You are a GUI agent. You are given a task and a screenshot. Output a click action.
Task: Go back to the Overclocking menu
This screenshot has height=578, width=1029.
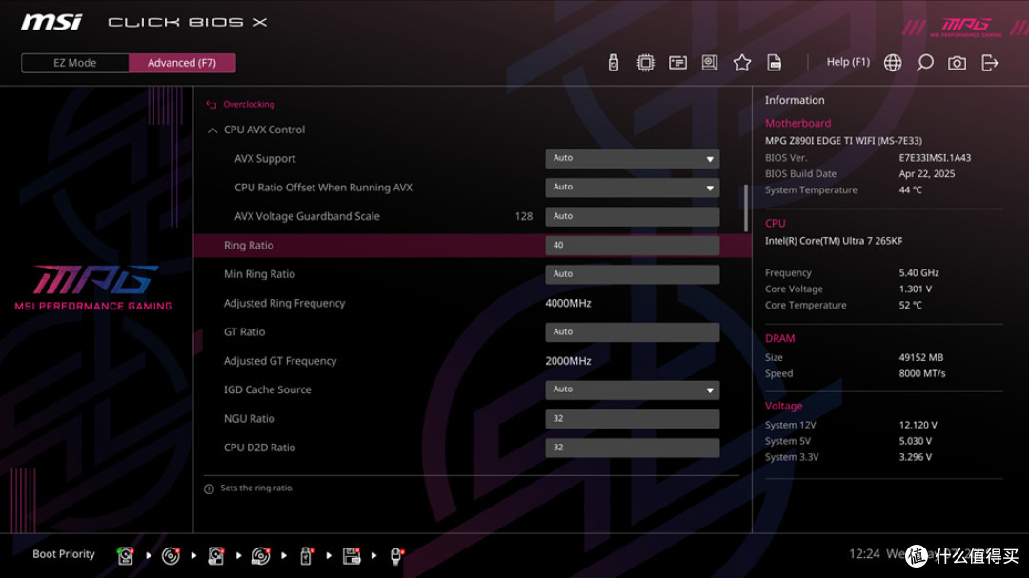(249, 104)
